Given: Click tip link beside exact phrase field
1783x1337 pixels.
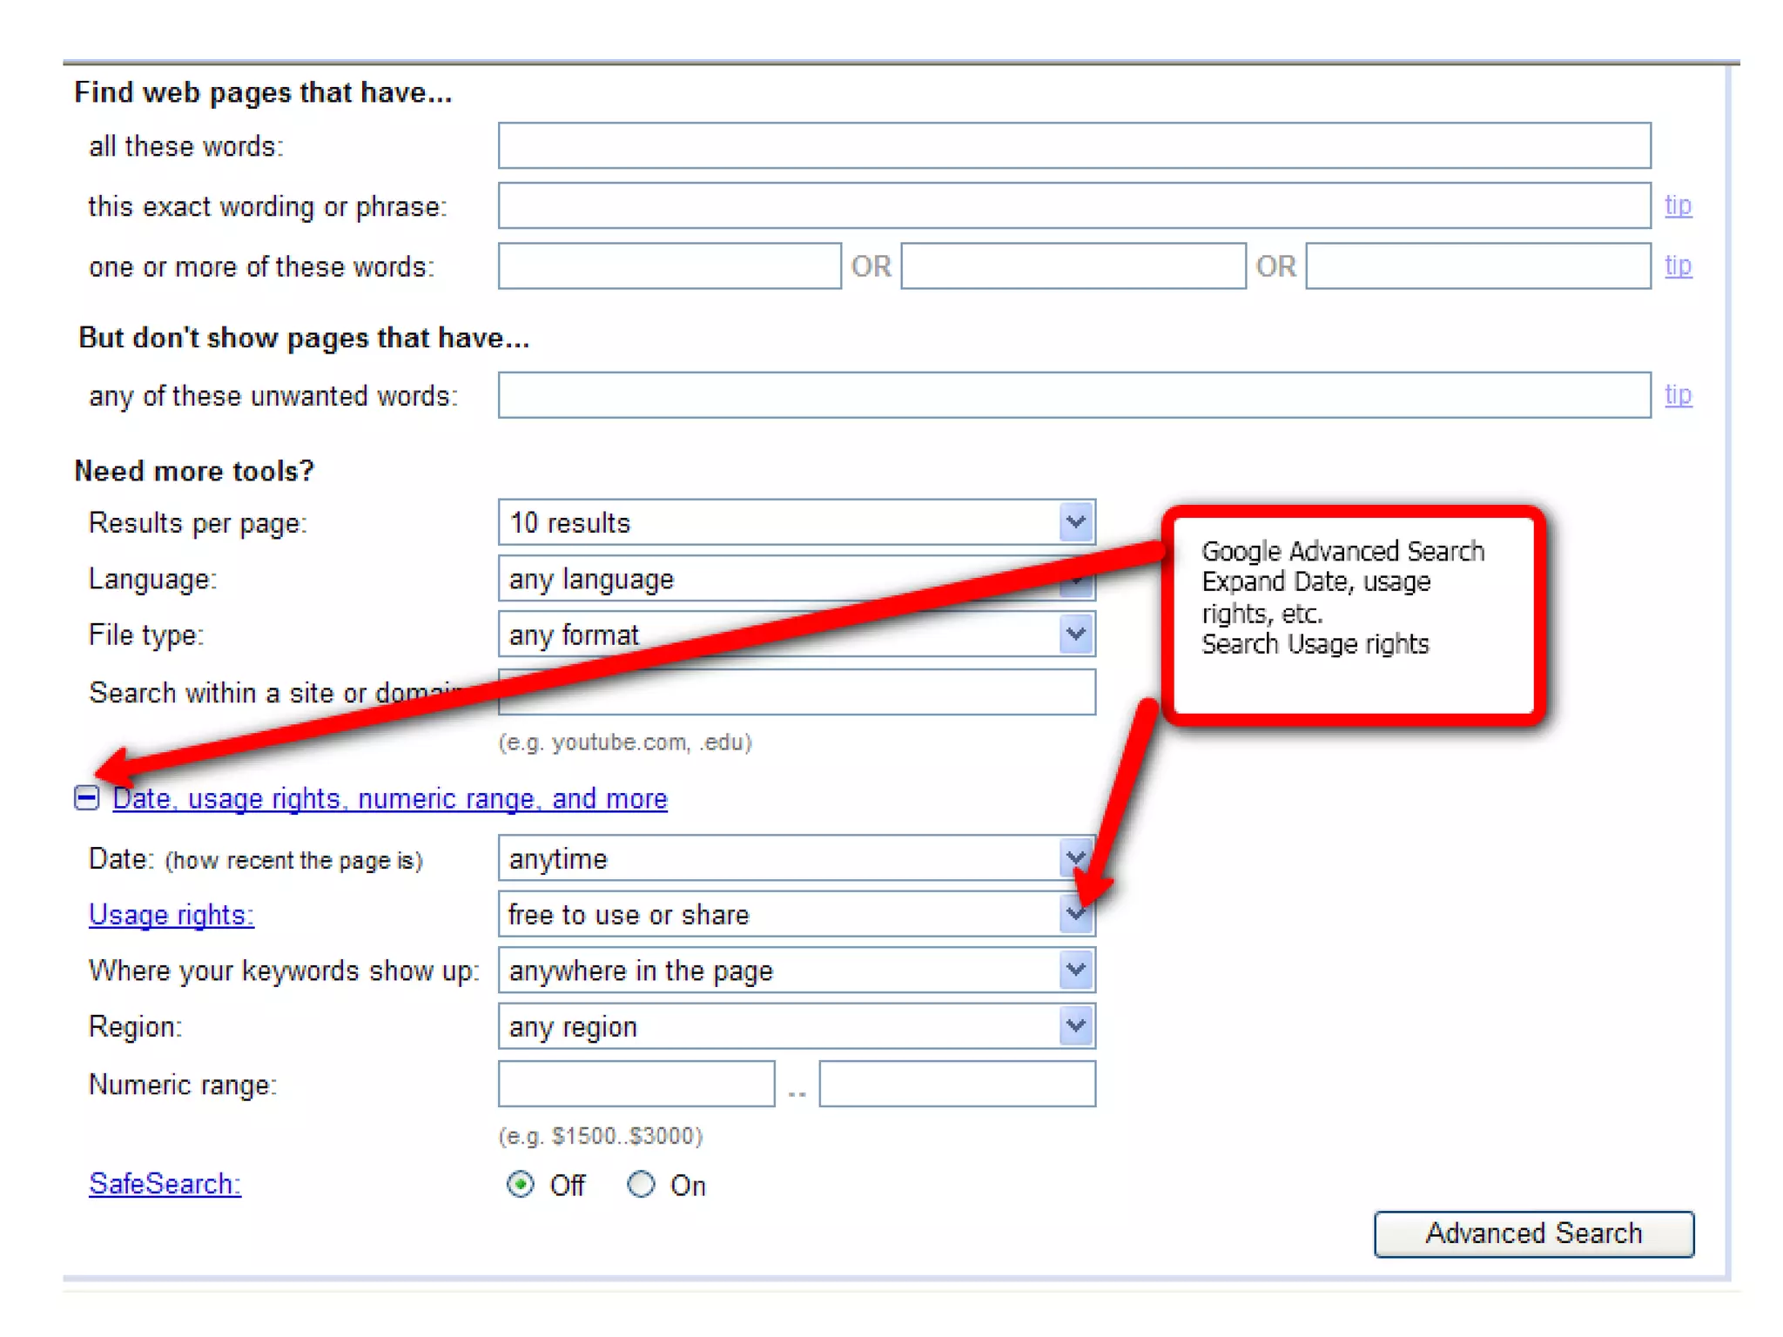Looking at the screenshot, I should pos(1678,205).
